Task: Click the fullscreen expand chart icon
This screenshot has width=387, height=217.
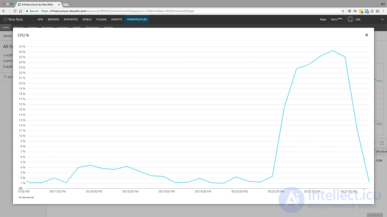Action: click(x=382, y=143)
